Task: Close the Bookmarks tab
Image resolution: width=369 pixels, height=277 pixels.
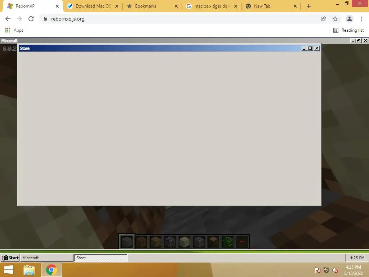Action: point(176,6)
